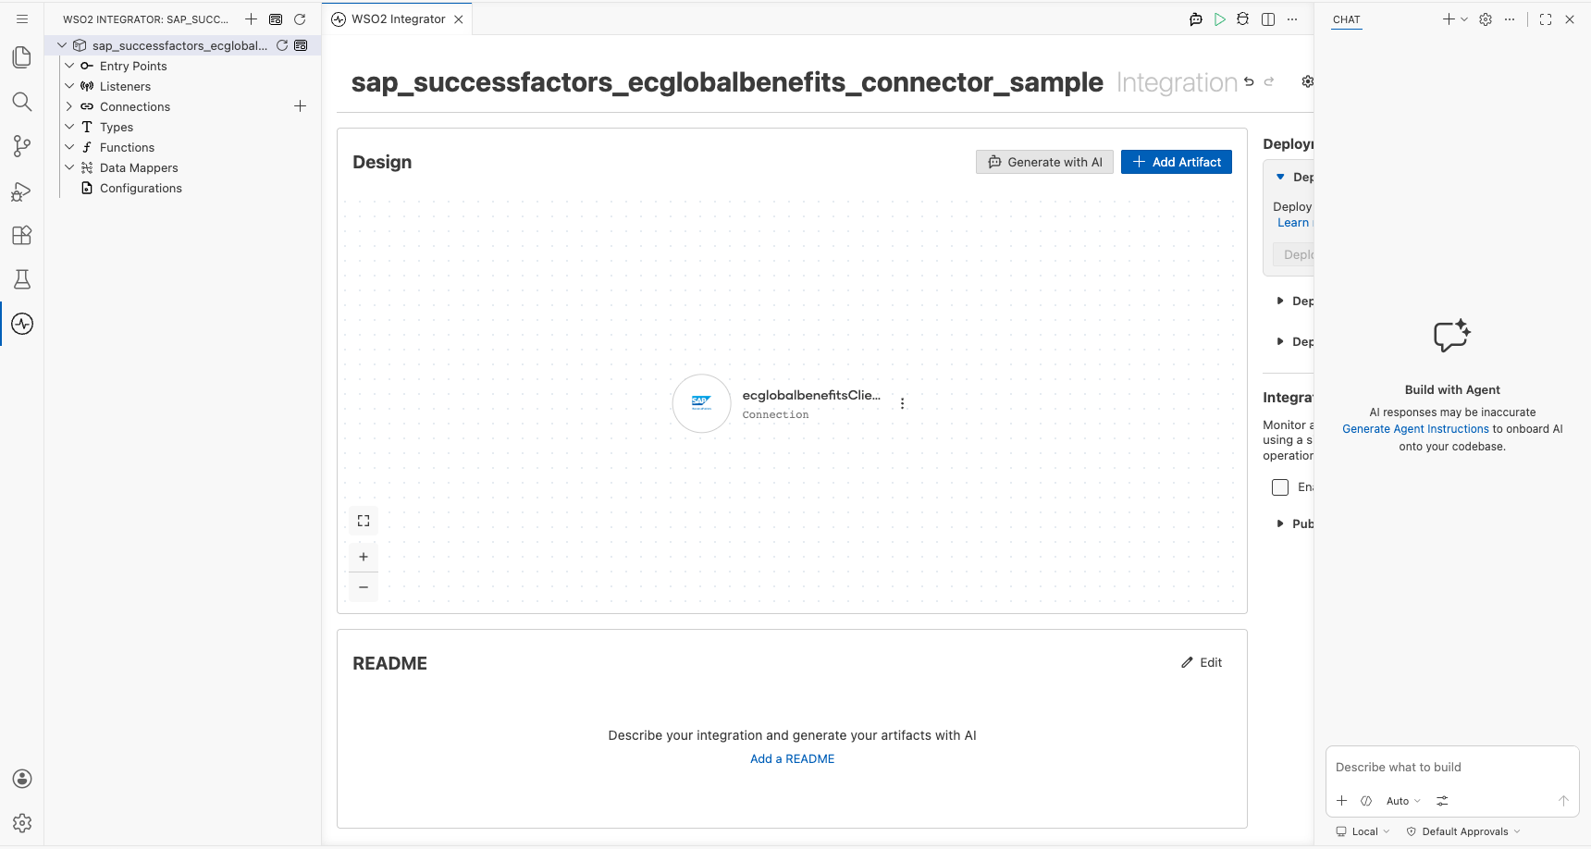Open the Local target dropdown

coord(1363,831)
